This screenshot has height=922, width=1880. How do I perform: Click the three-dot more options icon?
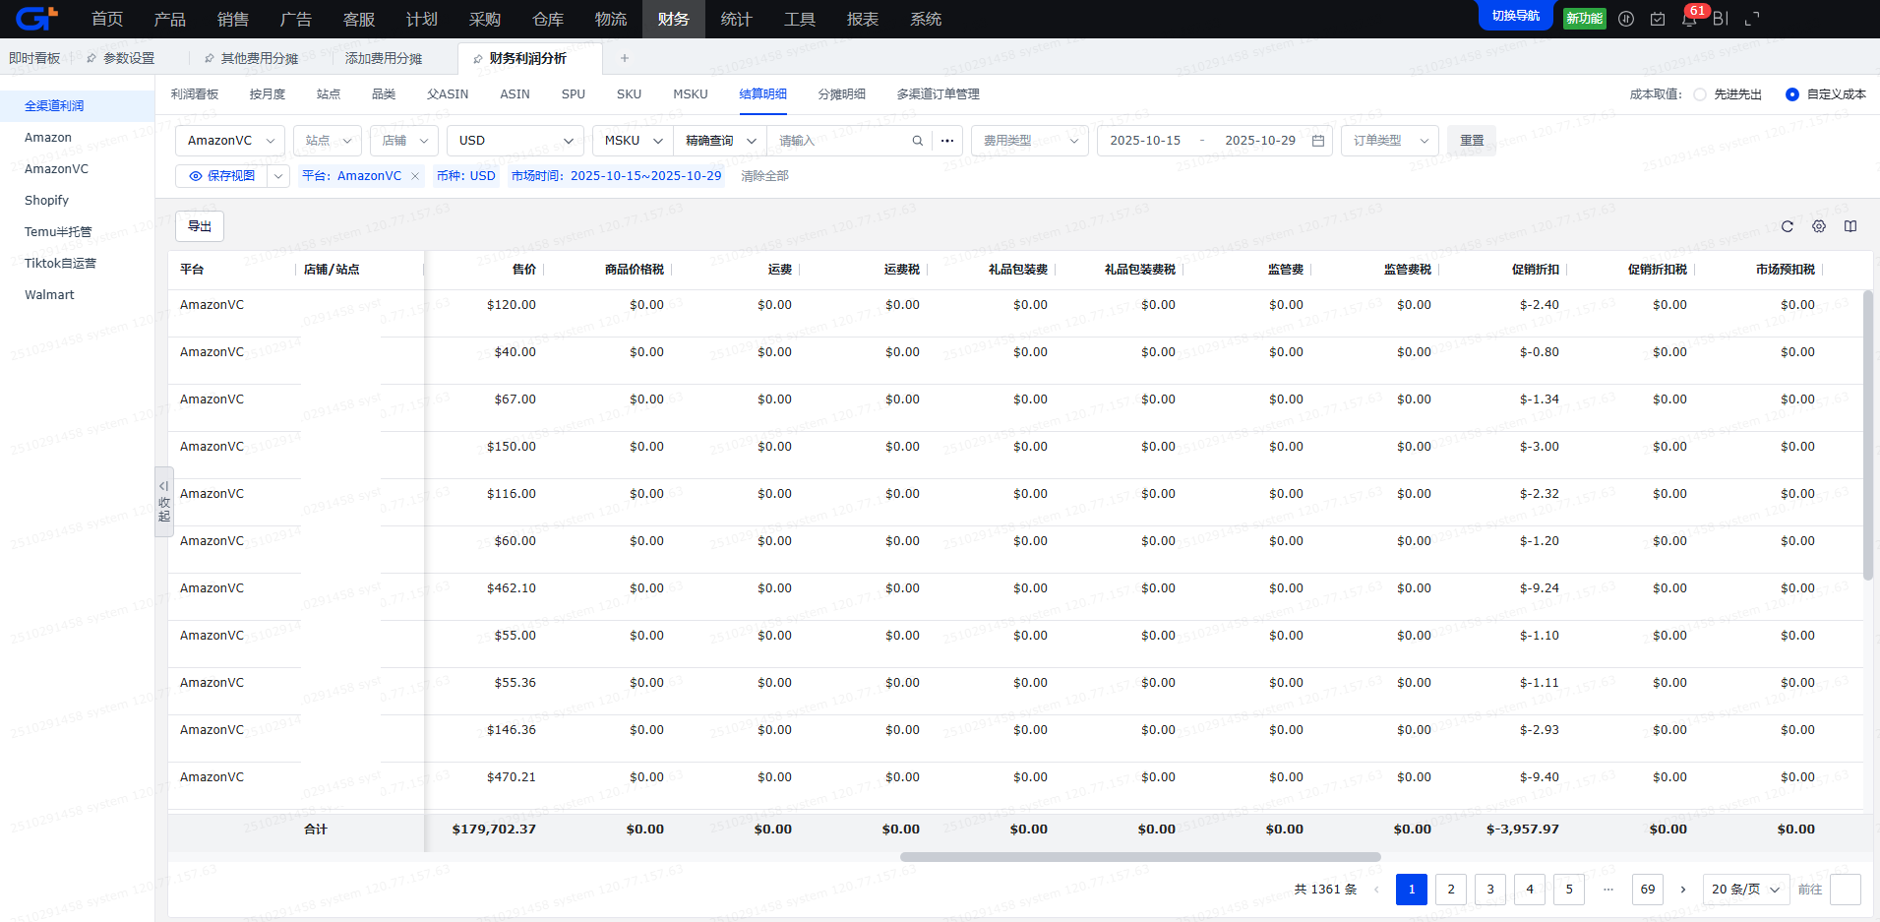click(947, 141)
